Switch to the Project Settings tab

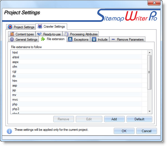pos(21,27)
